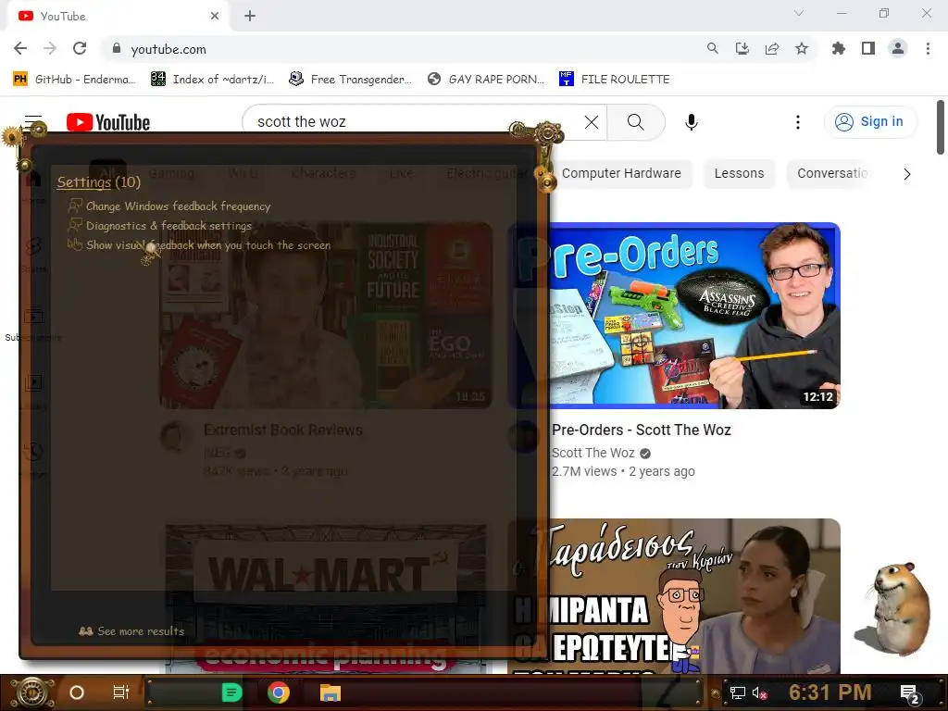This screenshot has height=711, width=948.
Task: Open File Explorer from the taskbar
Action: point(331,692)
